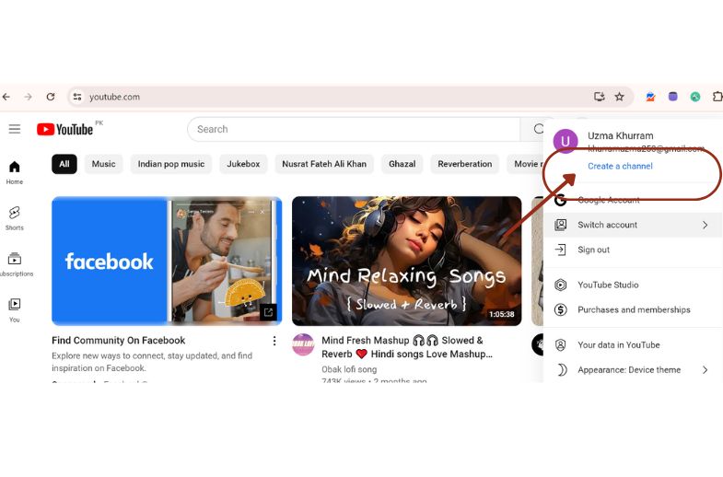Viewport: 723px width, 477px height.
Task: Click the Facebook ad description text
Action: 152,362
